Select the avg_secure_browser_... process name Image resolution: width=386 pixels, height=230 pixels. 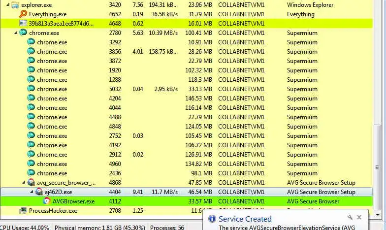[66, 183]
